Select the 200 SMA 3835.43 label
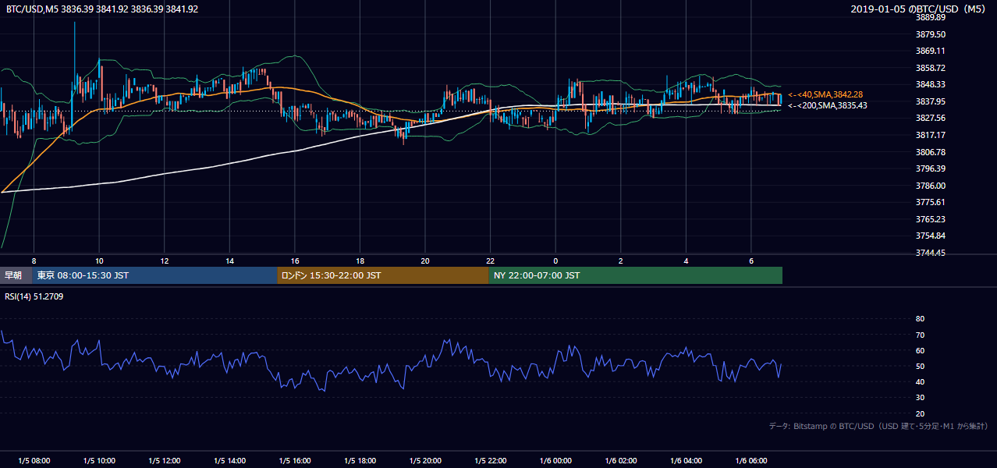The width and height of the screenshot is (997, 468). pos(827,105)
